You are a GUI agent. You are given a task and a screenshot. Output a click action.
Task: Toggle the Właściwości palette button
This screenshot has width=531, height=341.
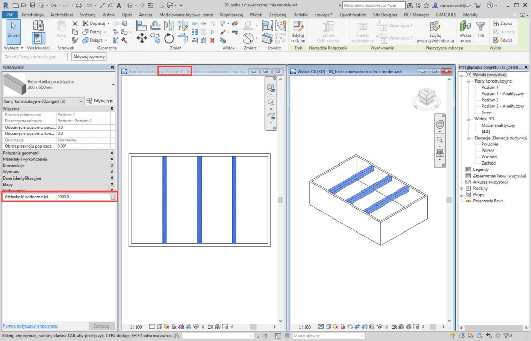click(x=38, y=37)
